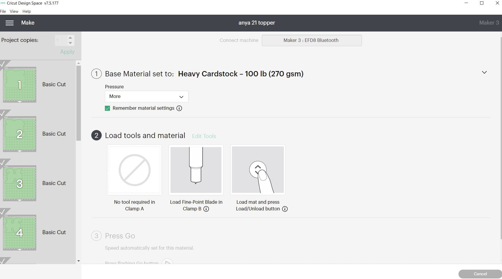Click the anya 21 topper project title

pos(257,23)
